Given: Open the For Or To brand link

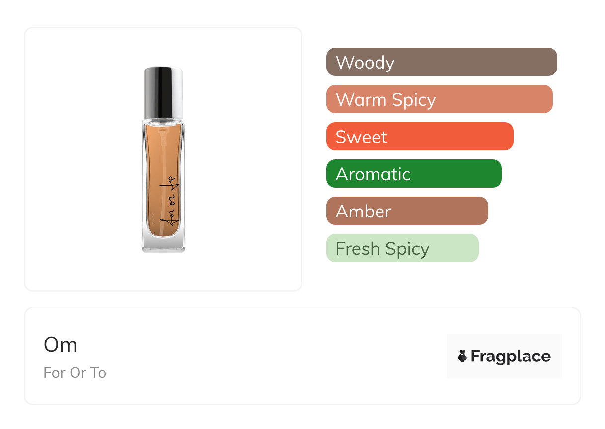Looking at the screenshot, I should pos(75,373).
